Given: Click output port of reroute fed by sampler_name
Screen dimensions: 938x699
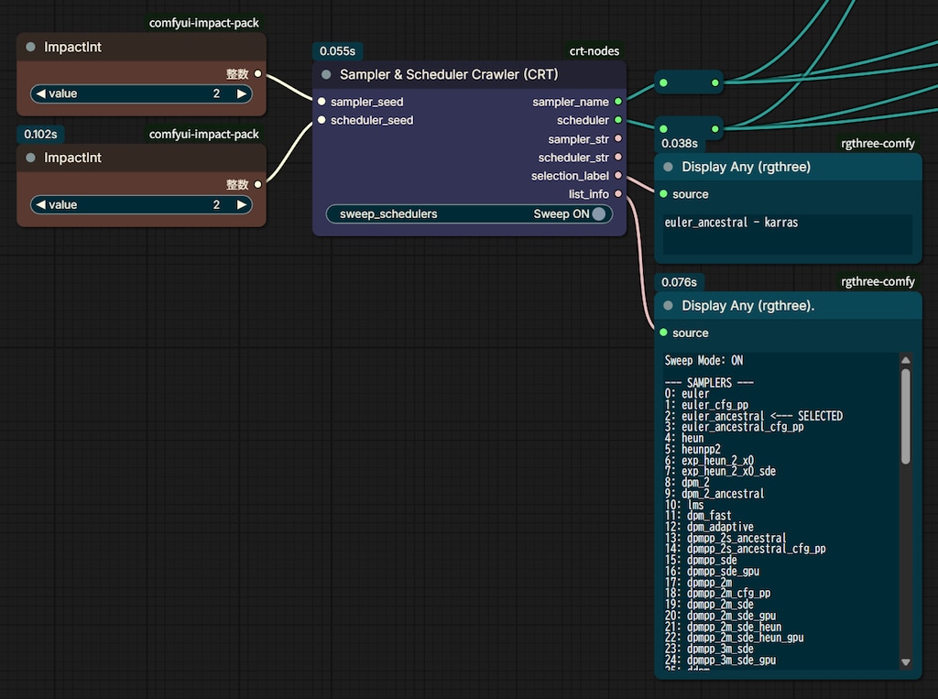Looking at the screenshot, I should (x=714, y=82).
